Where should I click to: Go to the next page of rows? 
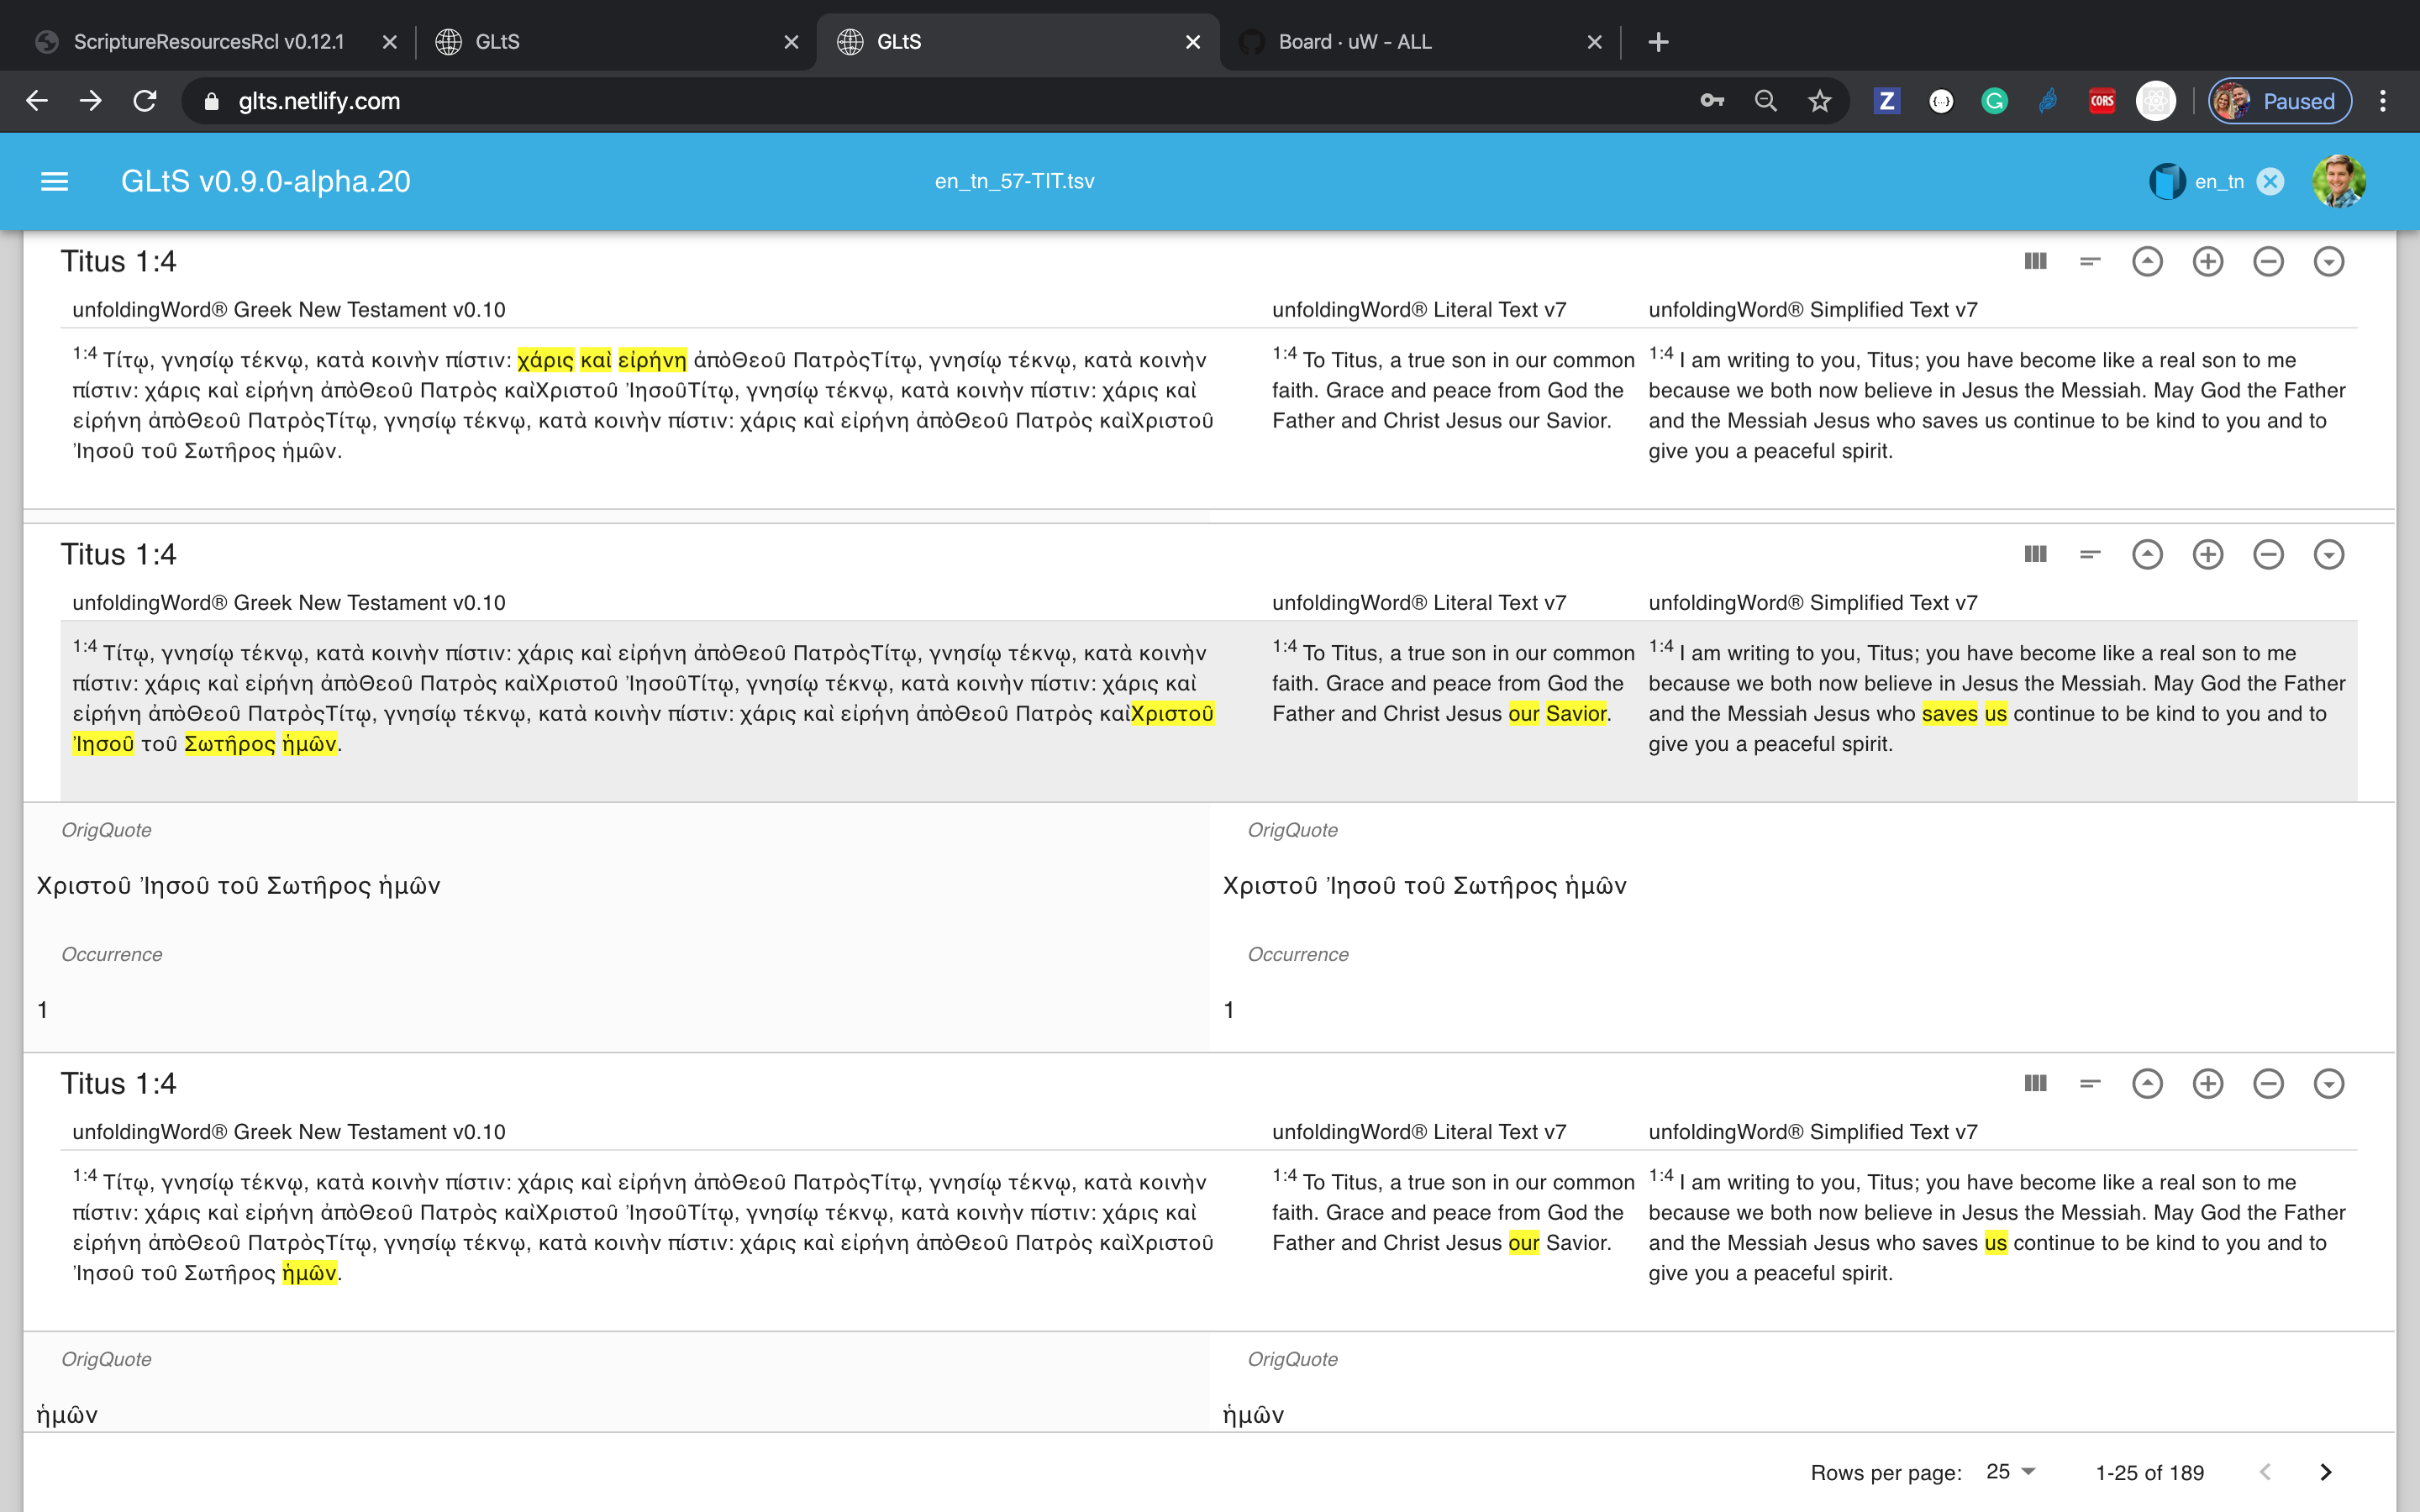(2326, 1472)
